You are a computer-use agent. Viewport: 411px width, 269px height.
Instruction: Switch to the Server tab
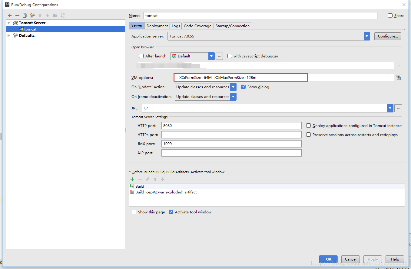[x=137, y=25]
